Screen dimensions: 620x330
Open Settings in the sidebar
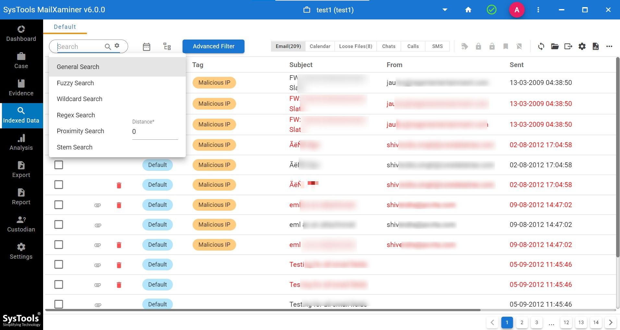(21, 252)
